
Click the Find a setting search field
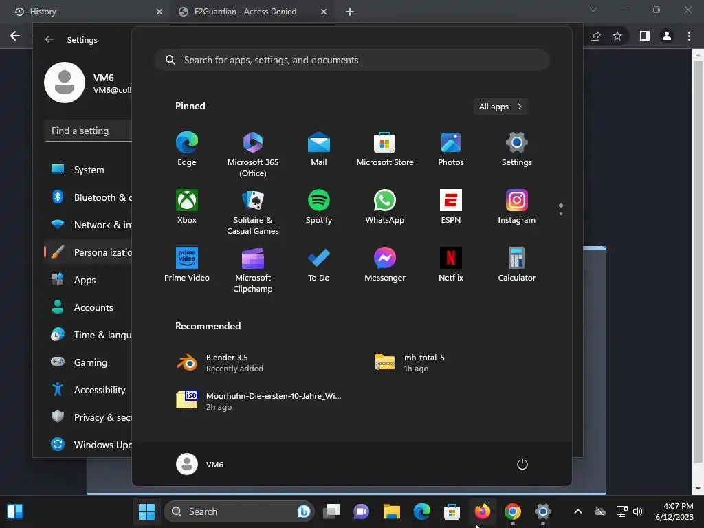[89, 131]
